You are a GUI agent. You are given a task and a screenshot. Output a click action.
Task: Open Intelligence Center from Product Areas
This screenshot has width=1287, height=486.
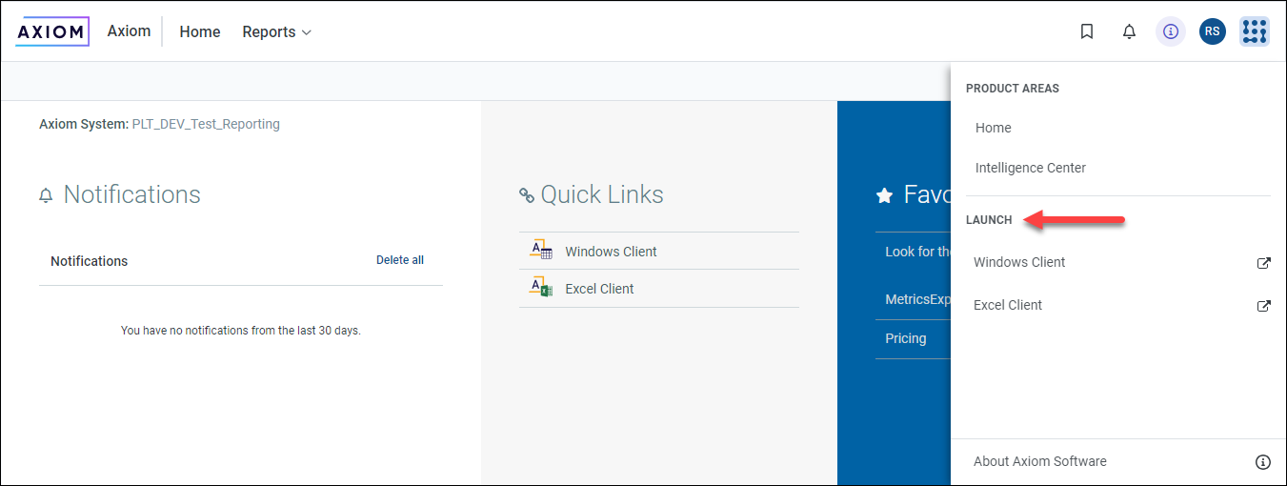coord(1030,168)
